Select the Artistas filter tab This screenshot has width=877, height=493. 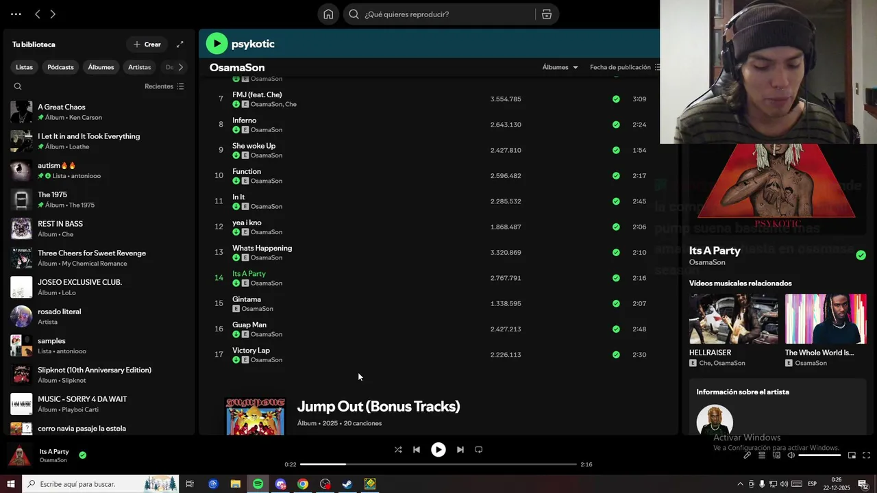[x=140, y=67]
